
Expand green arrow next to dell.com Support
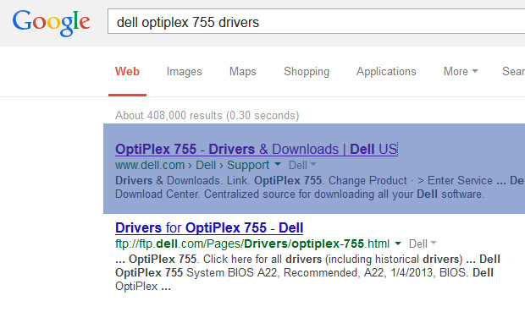tap(278, 164)
